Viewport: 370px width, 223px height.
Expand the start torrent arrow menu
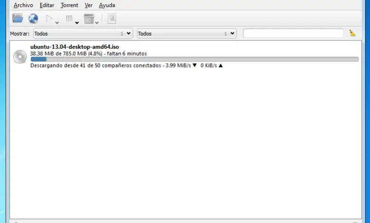tap(57, 23)
